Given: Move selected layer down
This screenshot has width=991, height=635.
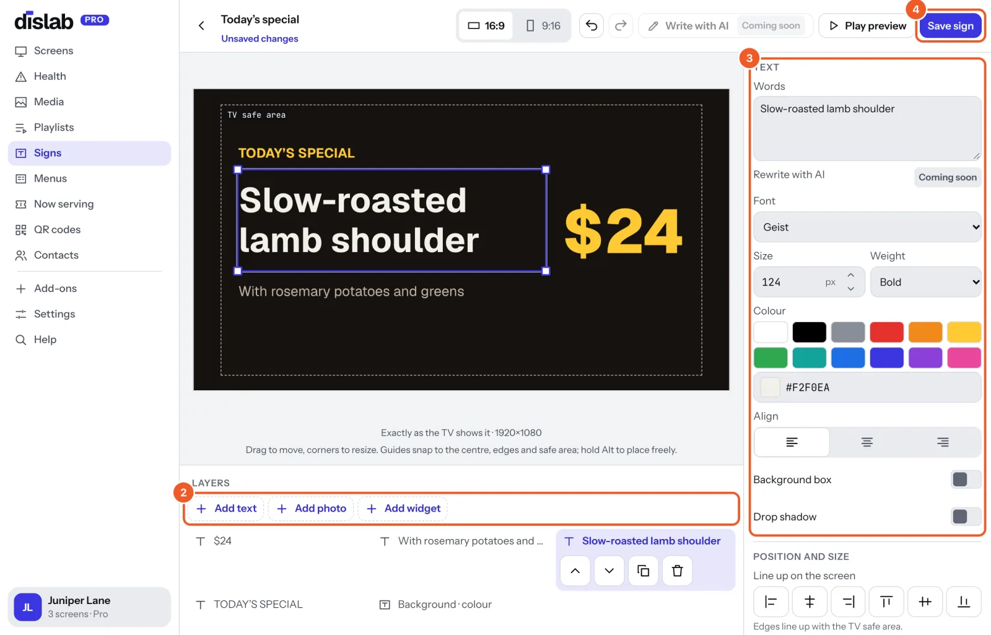Looking at the screenshot, I should (609, 571).
